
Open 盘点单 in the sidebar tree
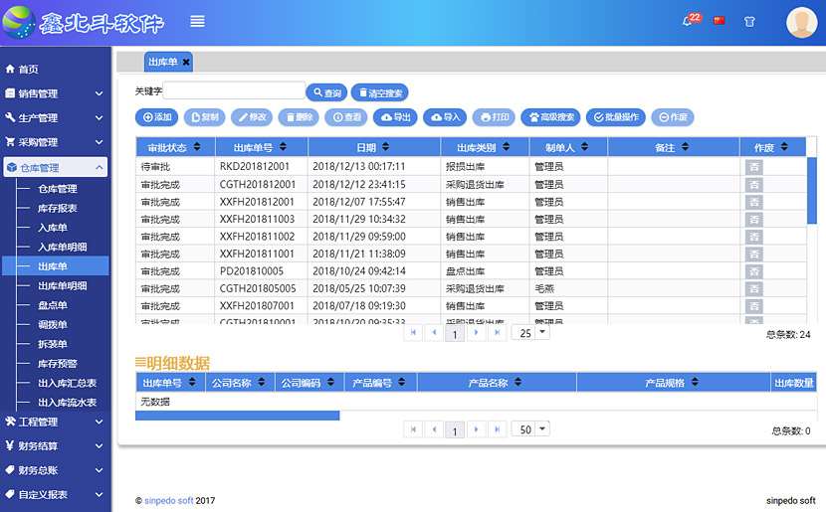(x=53, y=305)
